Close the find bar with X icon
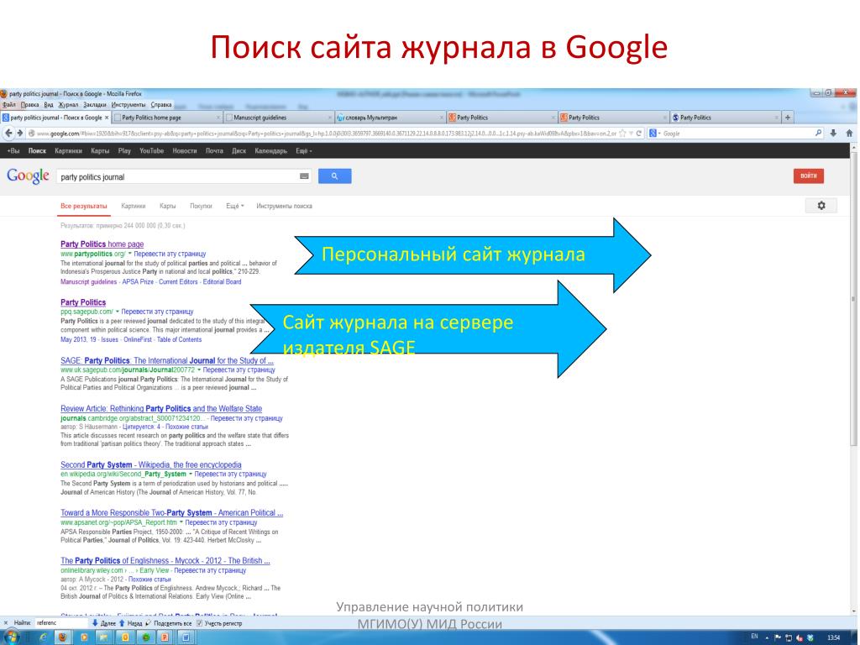The width and height of the screenshot is (860, 645). click(6, 623)
